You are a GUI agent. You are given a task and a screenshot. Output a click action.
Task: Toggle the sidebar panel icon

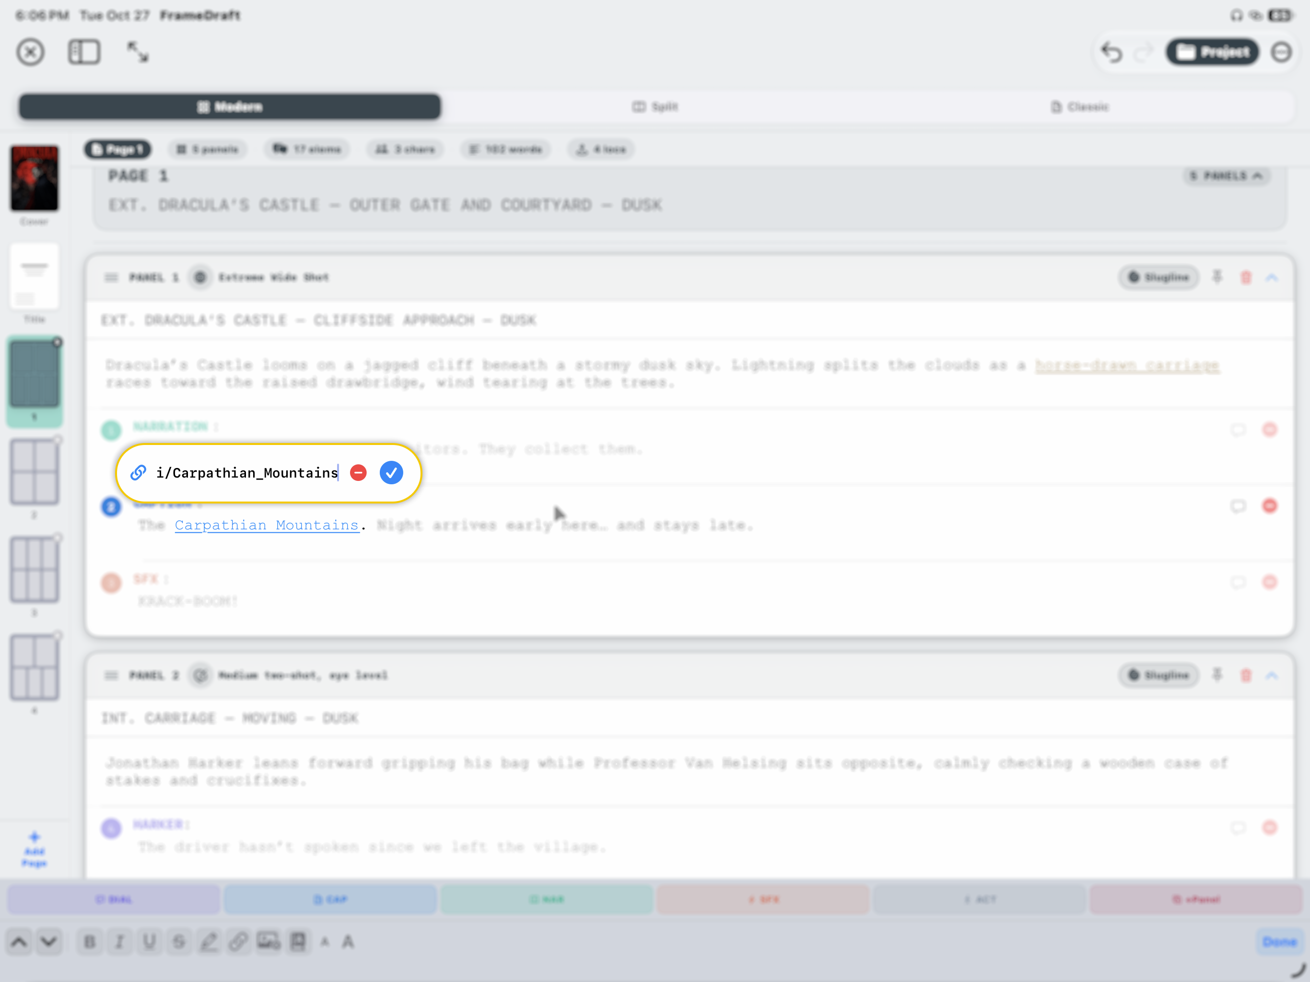pyautogui.click(x=84, y=52)
